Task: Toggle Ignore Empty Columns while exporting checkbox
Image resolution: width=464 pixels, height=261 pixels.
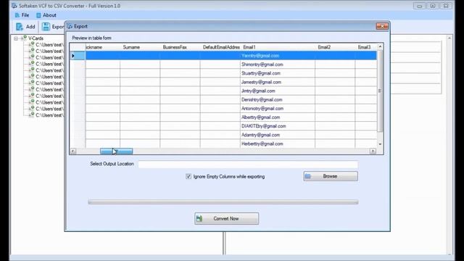Action: 188,176
